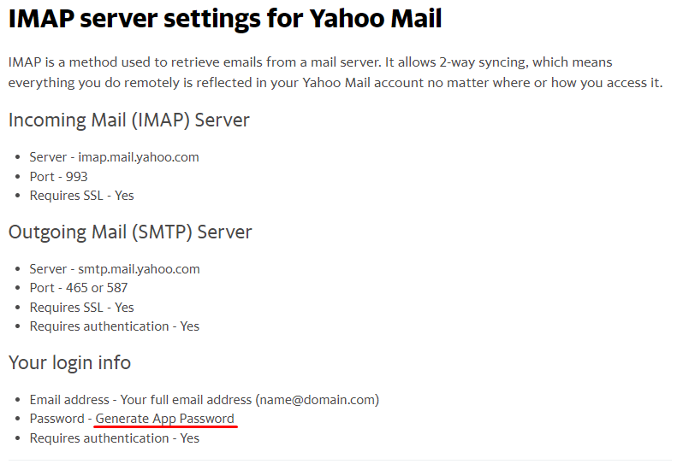Click the Port - 993 list item
This screenshot has width=683, height=464.
point(59,176)
